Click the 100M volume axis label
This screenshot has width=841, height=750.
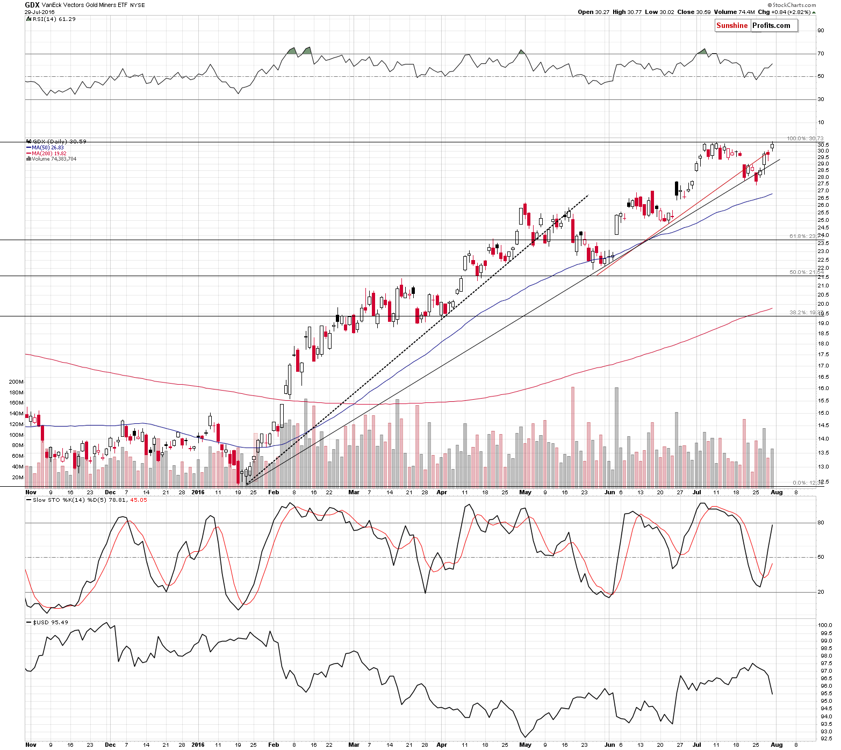coord(16,435)
